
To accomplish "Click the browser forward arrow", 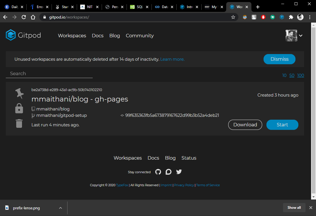I will [x=14, y=17].
